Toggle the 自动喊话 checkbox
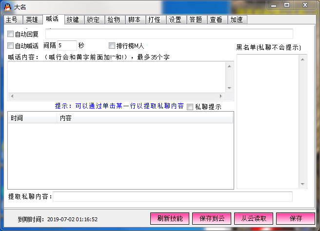Screen dimensions: 320x231 tap(10, 45)
